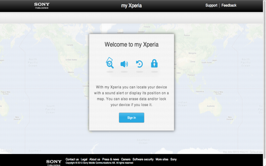Click the Sony logo in header
Viewport: 266px width, 166px height.
coord(42,5)
